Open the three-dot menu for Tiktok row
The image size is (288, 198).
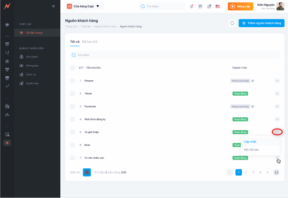(277, 94)
